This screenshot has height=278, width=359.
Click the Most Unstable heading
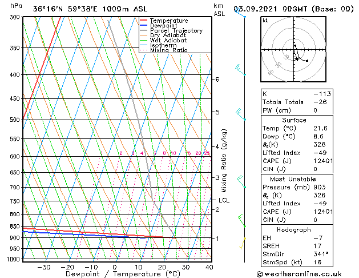293,179
